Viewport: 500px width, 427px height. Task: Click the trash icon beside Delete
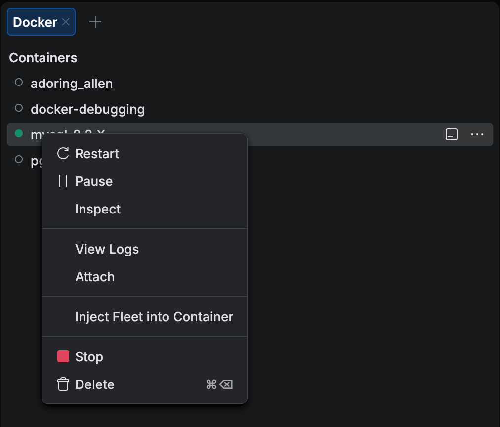pyautogui.click(x=63, y=384)
